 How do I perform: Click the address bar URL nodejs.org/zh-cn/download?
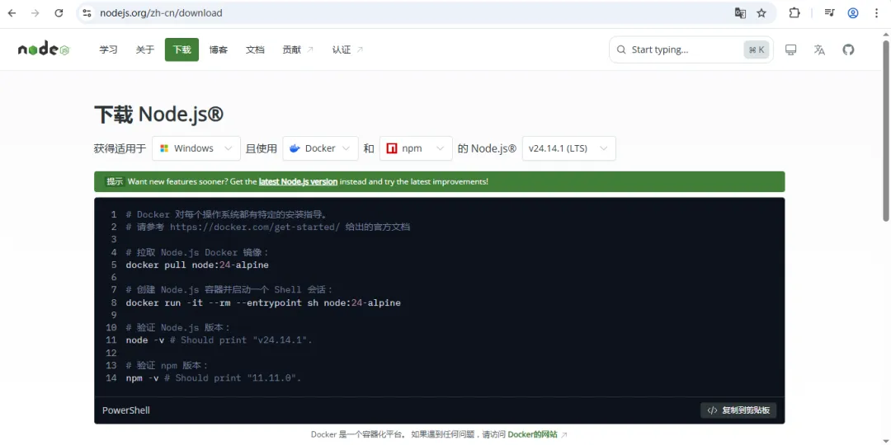161,13
